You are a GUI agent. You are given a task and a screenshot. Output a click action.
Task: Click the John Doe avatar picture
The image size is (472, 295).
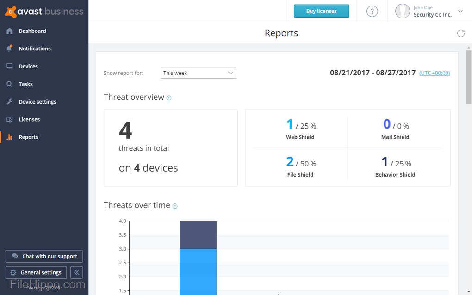coord(403,11)
